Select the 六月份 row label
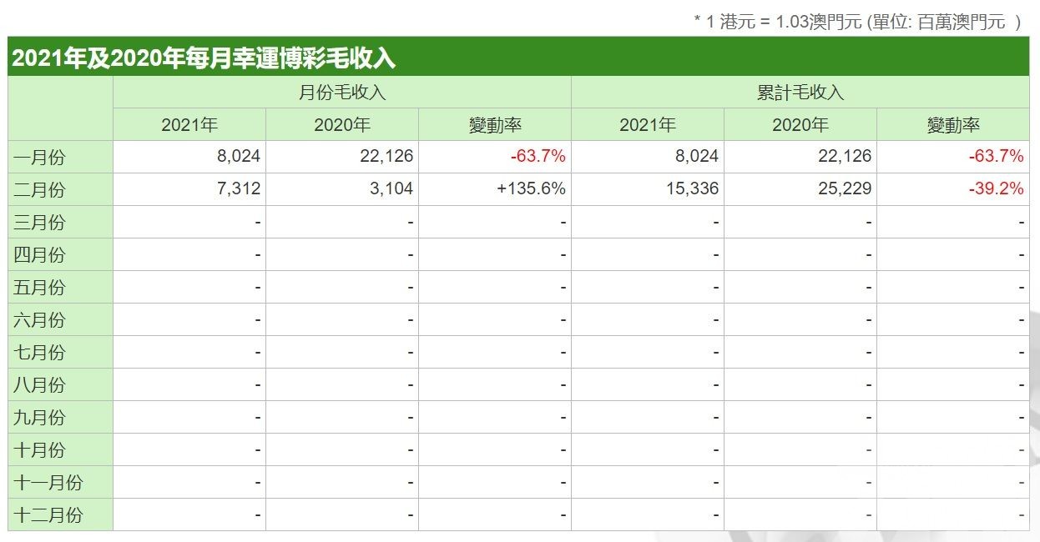 [39, 319]
